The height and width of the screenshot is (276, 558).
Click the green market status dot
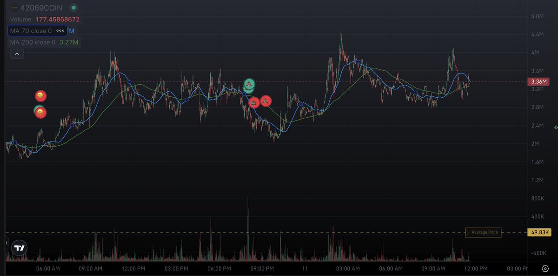73,7
